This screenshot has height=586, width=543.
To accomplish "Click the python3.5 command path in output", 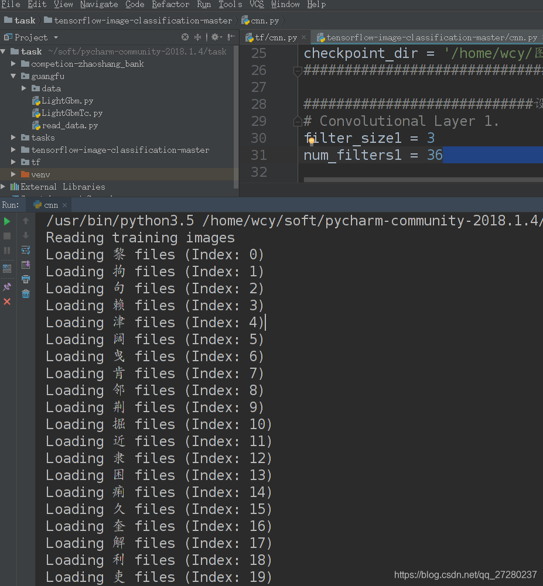I will click(x=119, y=221).
